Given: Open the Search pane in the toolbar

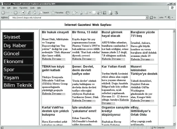Looking at the screenshot, I should coord(44,13).
